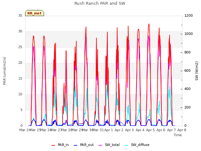Toggle the PAR_out legend entry

tap(84, 145)
